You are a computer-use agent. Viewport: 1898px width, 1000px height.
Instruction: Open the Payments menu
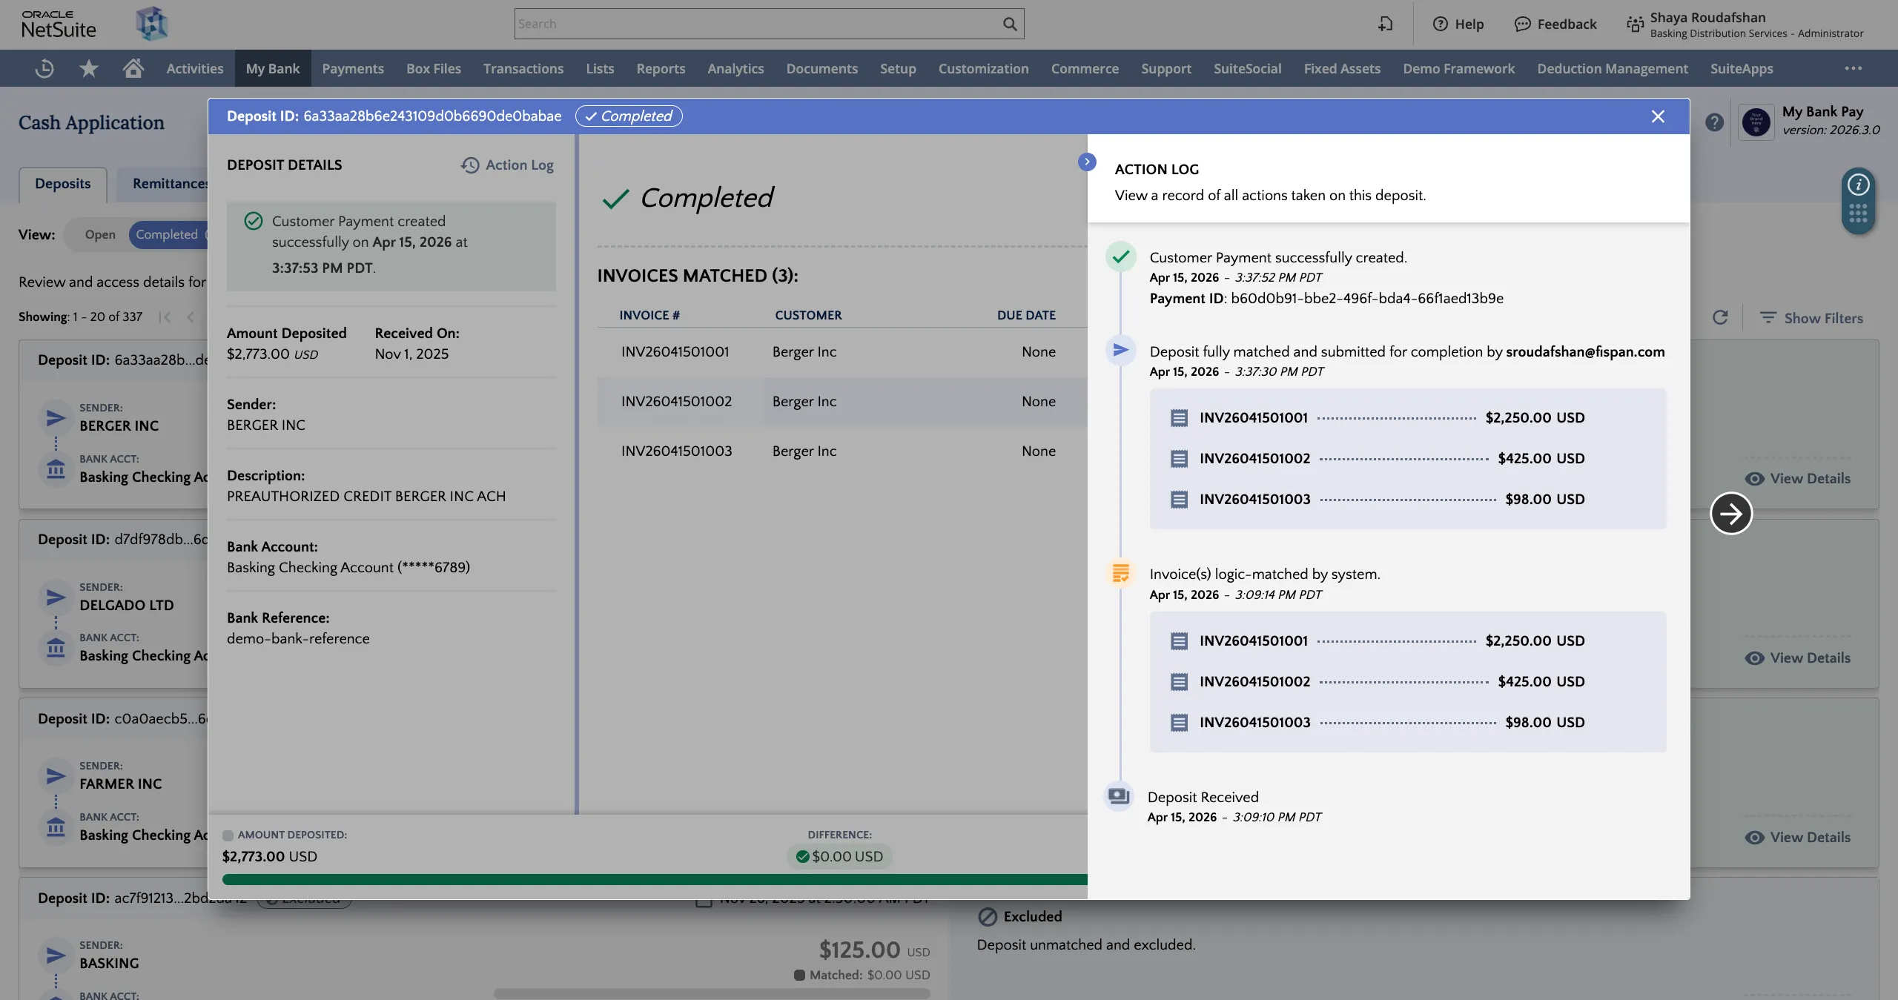coord(353,68)
